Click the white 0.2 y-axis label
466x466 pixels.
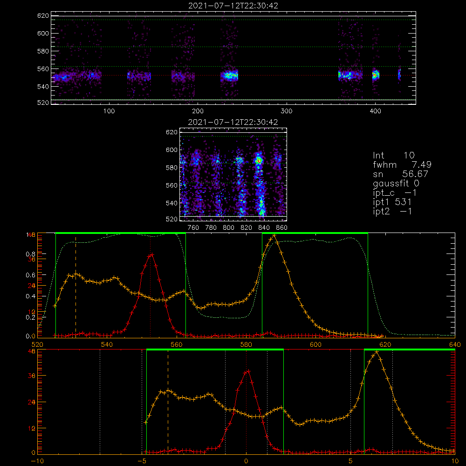pos(30,317)
